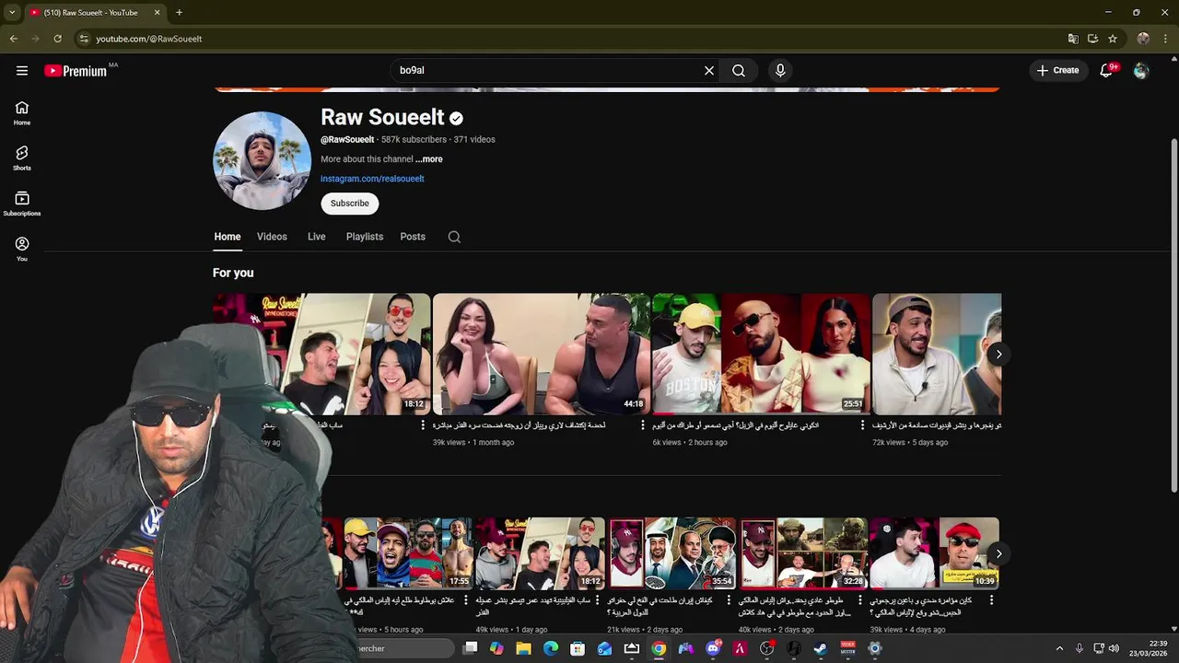The height and width of the screenshot is (663, 1179).
Task: Click the Chrome address bar URL
Action: tap(148, 39)
